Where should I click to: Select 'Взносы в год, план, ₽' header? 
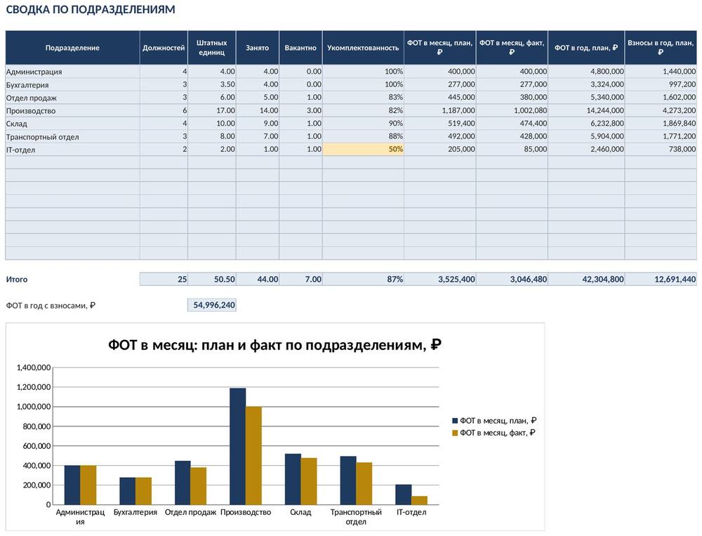point(661,48)
